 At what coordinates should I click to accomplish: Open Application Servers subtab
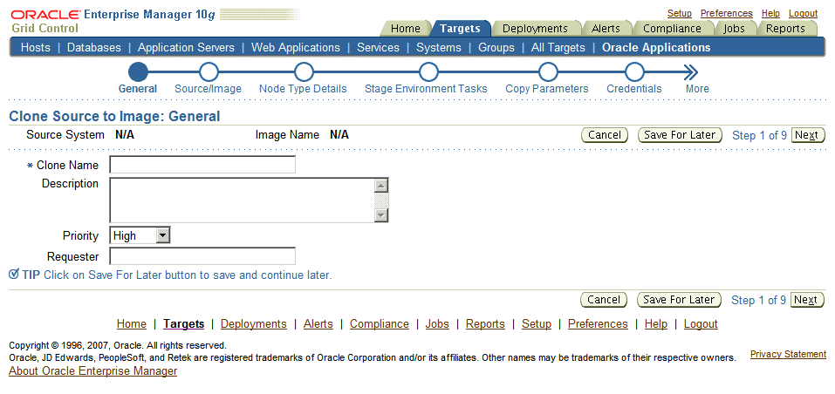(186, 47)
